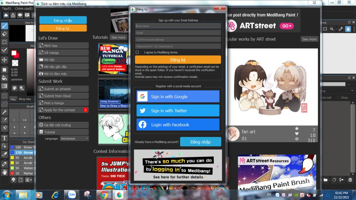The width and height of the screenshot is (356, 200).
Task: Open Apply for the contest item
Action: (63, 110)
